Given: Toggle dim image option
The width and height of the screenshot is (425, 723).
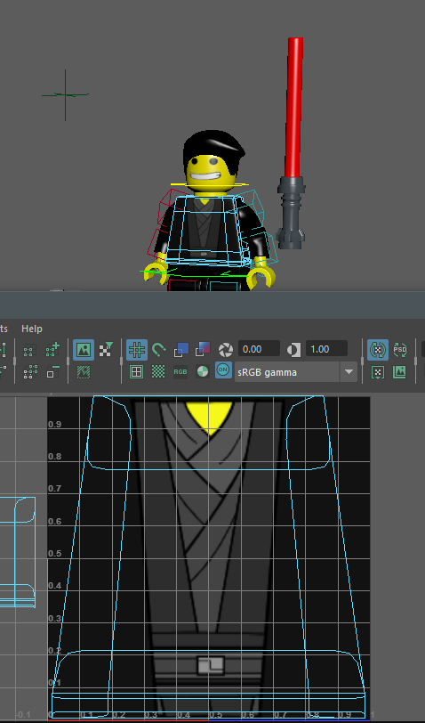Looking at the screenshot, I should (x=84, y=371).
